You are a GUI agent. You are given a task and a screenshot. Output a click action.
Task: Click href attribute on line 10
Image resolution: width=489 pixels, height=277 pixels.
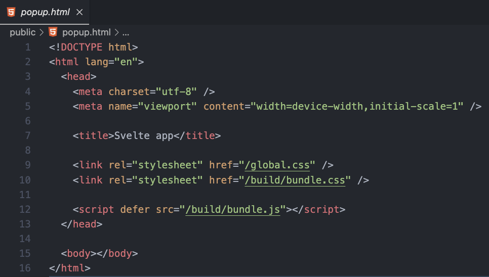coord(221,180)
